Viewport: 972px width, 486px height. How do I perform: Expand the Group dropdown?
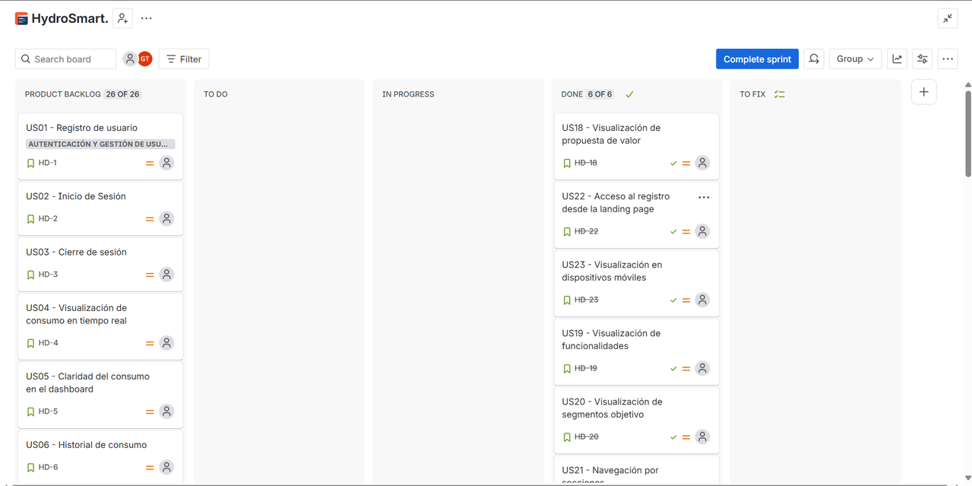[x=855, y=59]
